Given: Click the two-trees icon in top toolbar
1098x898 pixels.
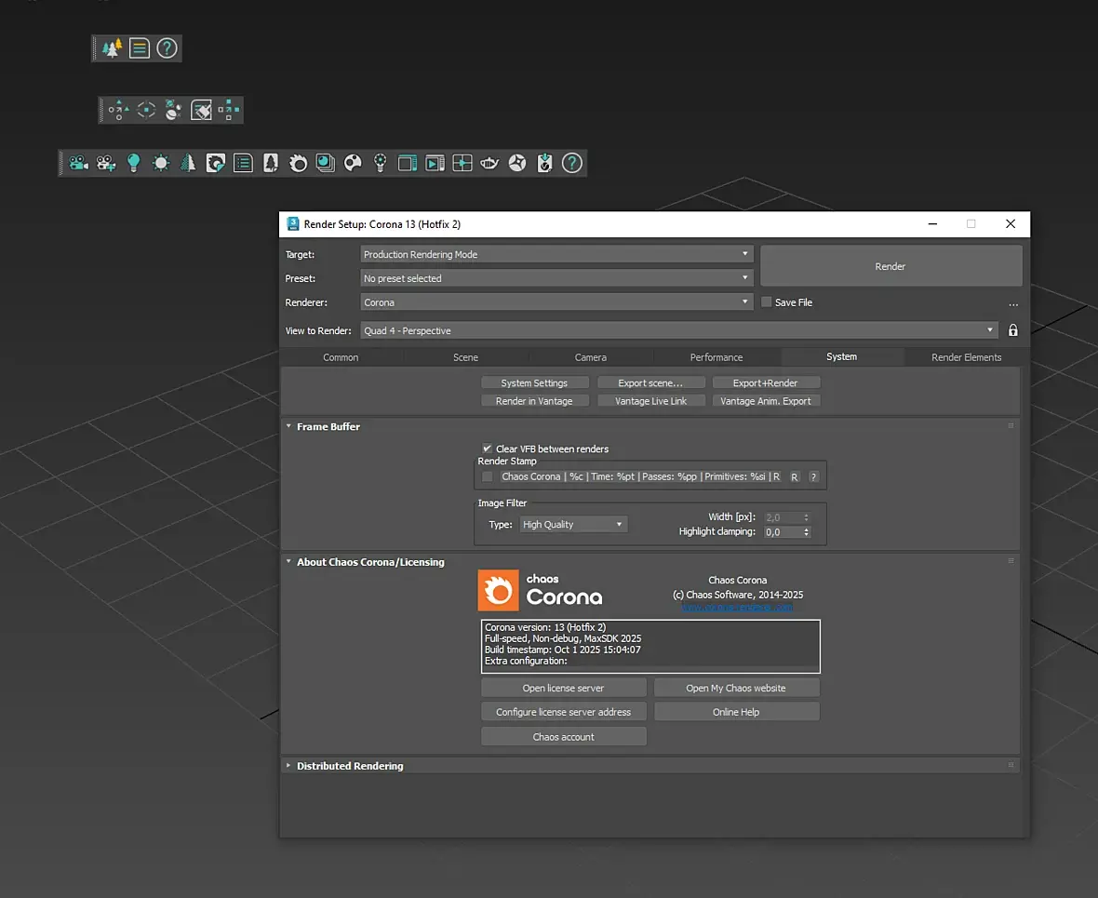Looking at the screenshot, I should coord(113,48).
